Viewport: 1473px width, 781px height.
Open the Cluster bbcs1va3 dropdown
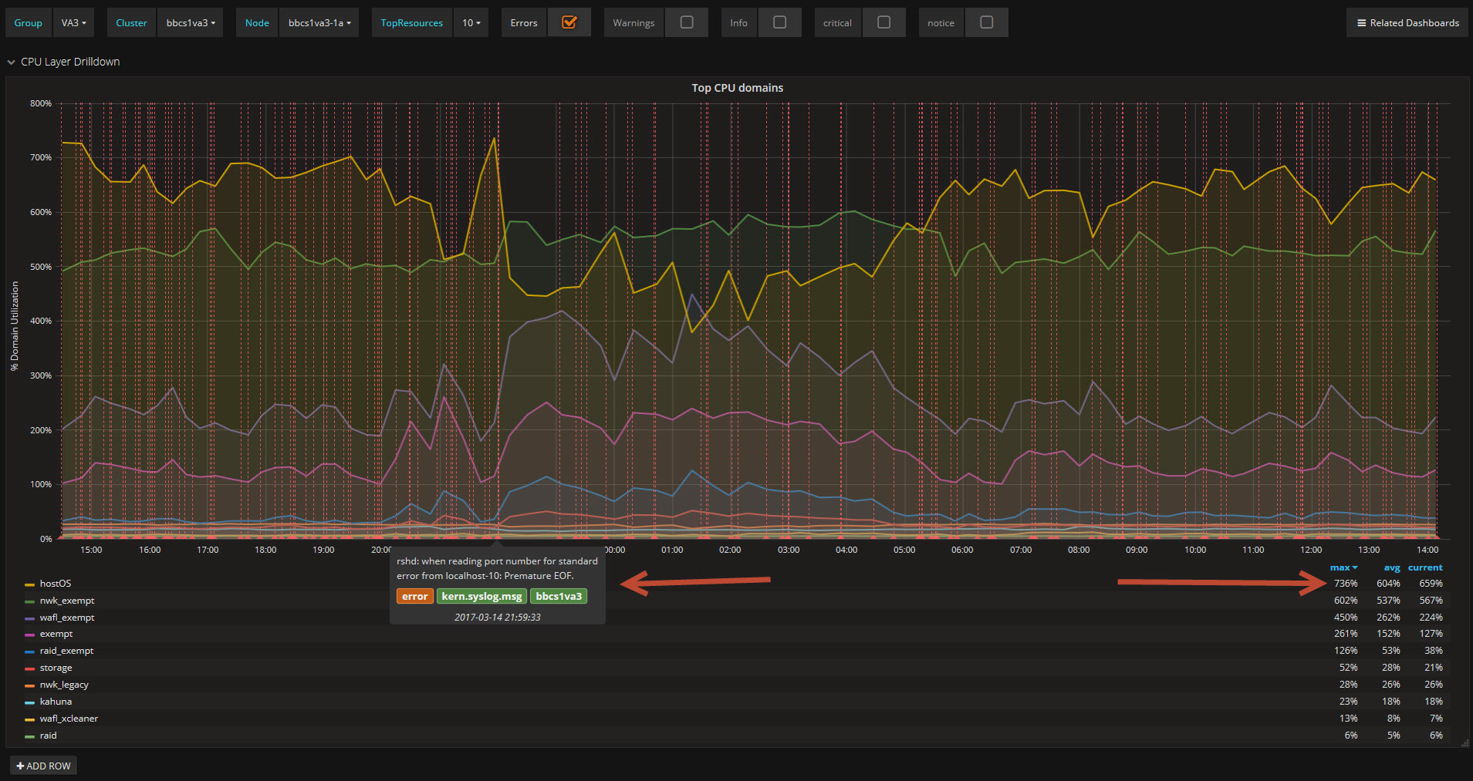(x=191, y=23)
